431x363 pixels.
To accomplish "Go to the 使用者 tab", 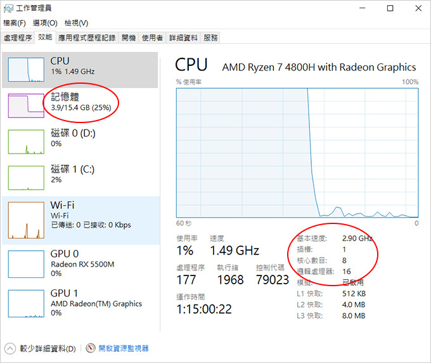I will tap(152, 37).
